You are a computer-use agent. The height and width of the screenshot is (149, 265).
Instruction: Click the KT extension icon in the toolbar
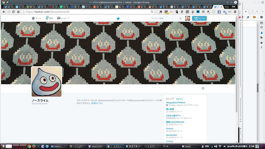230,12
